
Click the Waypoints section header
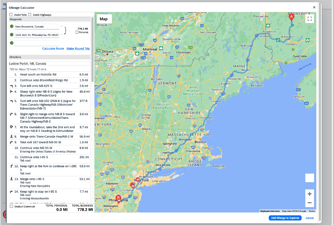tap(49, 19)
